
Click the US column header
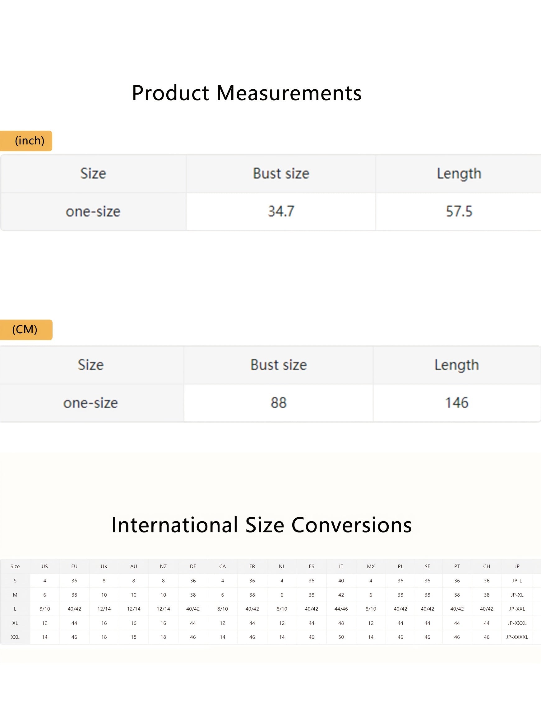pyautogui.click(x=45, y=566)
